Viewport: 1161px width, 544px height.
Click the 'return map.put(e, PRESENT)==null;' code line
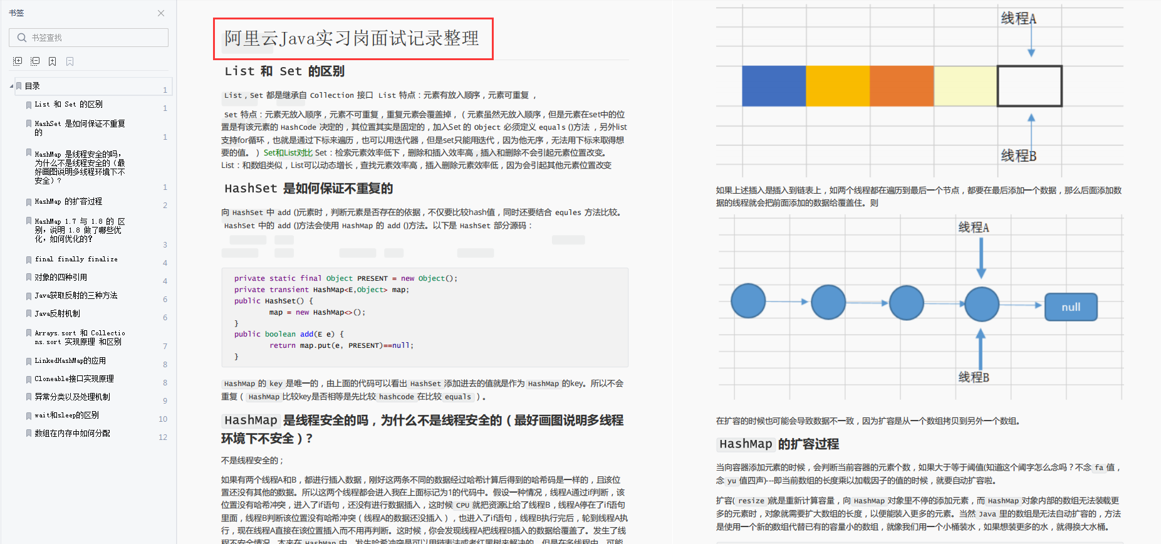click(x=341, y=345)
